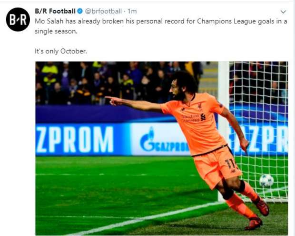
Task: Open the attached match photo
Action: (162, 148)
